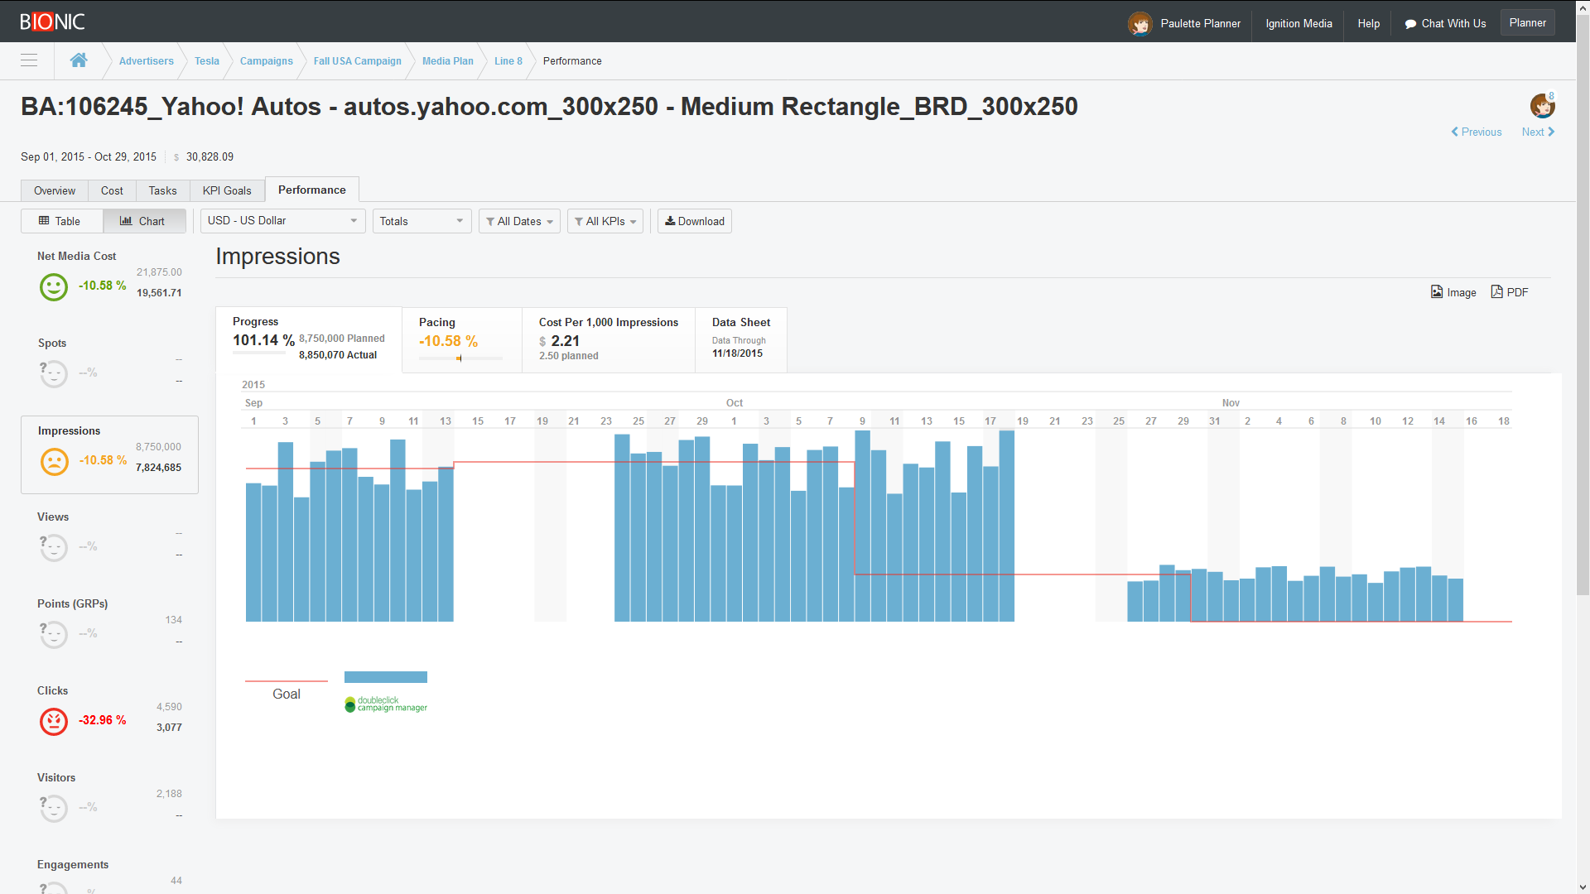Viewport: 1590px width, 894px height.
Task: Click the Next record arrow link
Action: [1537, 132]
